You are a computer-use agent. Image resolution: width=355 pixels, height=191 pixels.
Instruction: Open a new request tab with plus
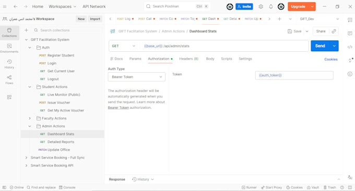[x=279, y=19]
